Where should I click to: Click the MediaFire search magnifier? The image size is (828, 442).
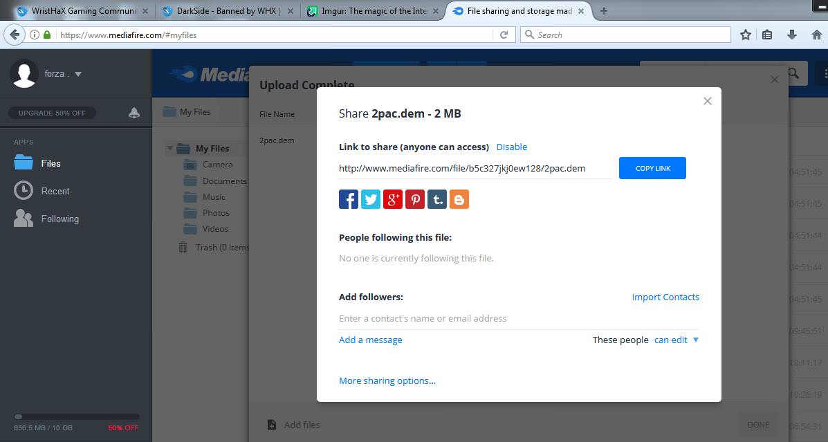(x=793, y=73)
